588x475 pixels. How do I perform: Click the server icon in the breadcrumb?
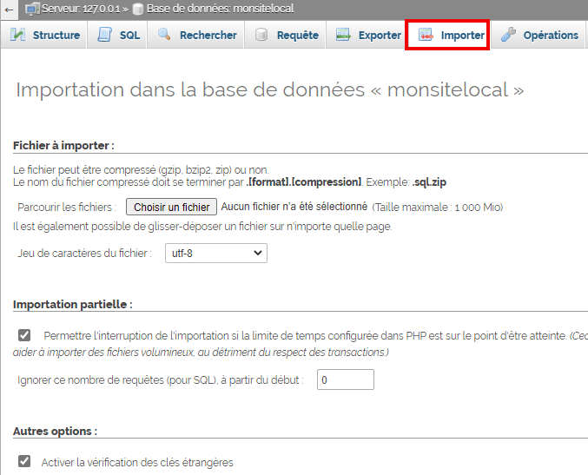point(33,9)
